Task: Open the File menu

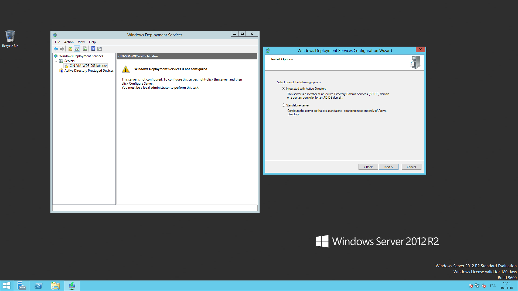Action: coord(57,42)
